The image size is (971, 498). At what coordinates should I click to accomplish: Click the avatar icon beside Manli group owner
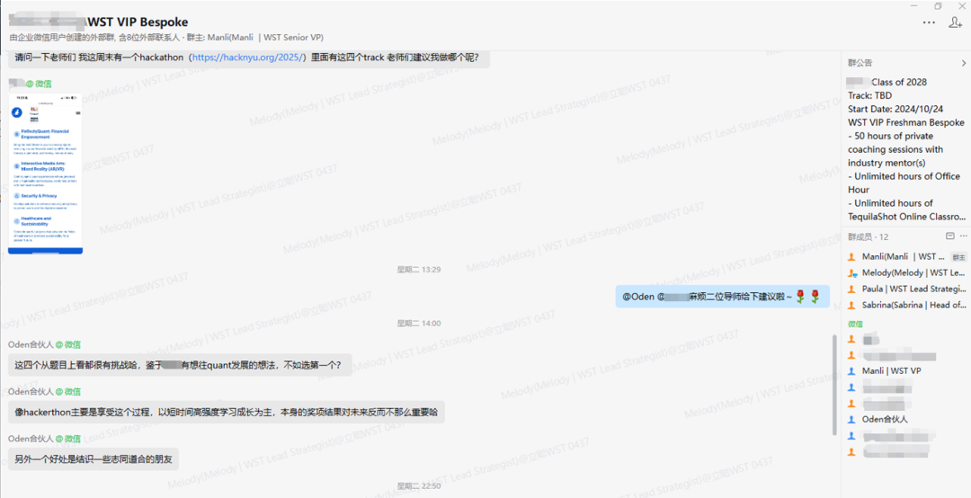851,256
